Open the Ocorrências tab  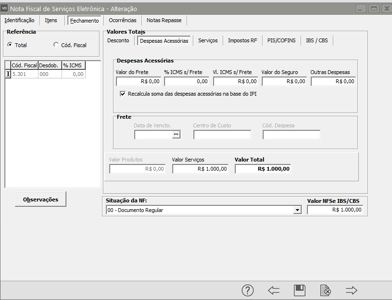pos(122,20)
